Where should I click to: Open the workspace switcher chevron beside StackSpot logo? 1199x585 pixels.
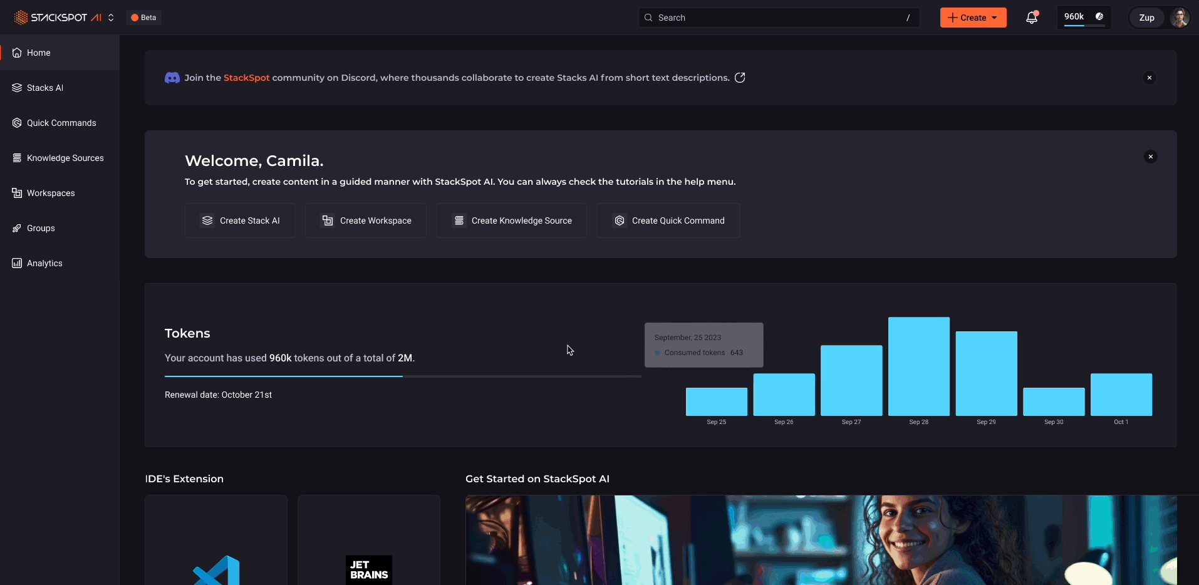111,18
